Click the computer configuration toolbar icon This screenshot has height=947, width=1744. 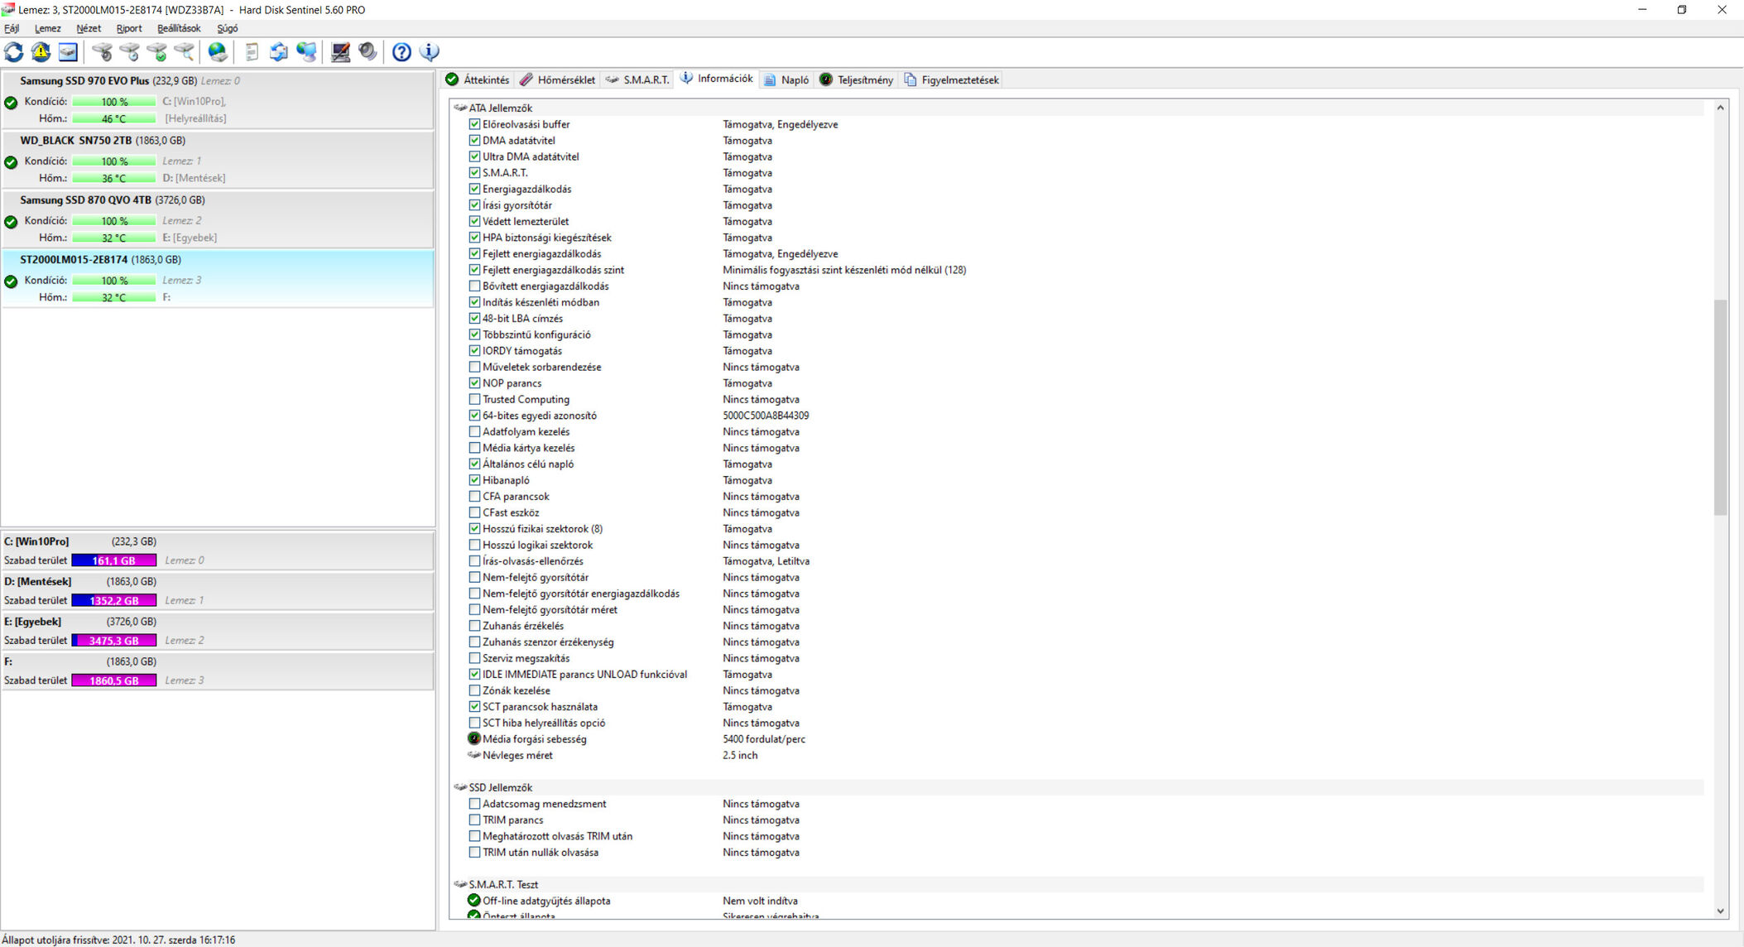(340, 52)
